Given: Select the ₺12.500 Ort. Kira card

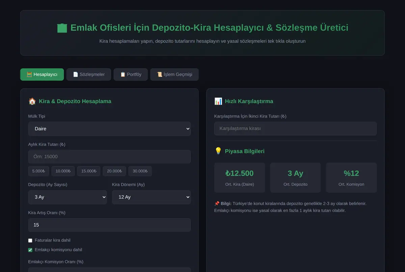Looking at the screenshot, I should (240, 178).
